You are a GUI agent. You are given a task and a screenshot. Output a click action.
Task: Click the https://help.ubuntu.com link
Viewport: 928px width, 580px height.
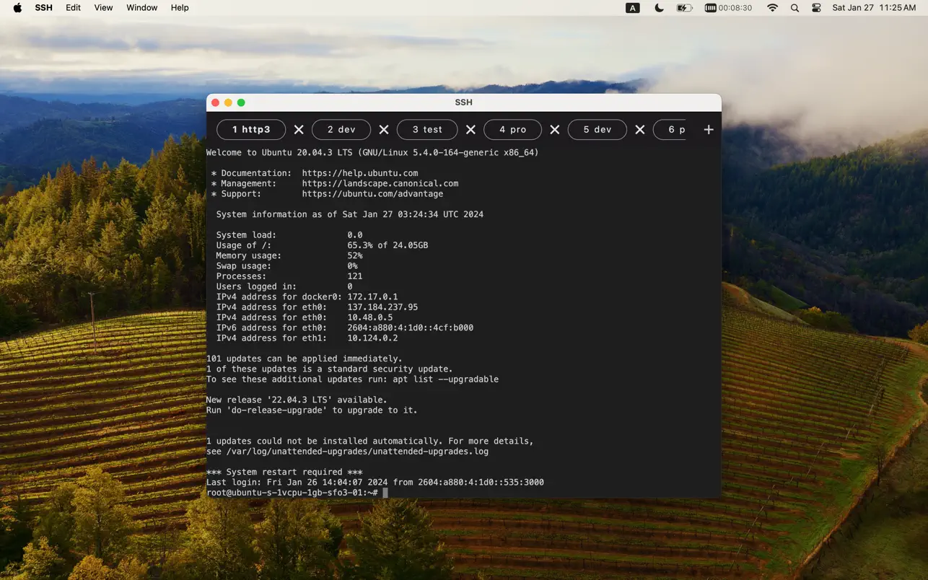click(x=359, y=172)
